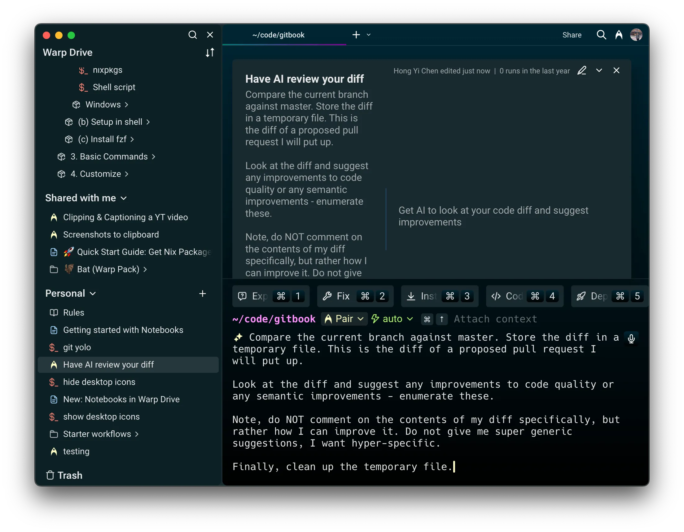Expand the Windows folder
This screenshot has height=532, width=684.
click(100, 105)
